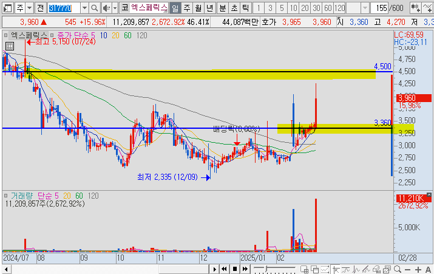Expand dropdown next to speaker icon
The height and width of the screenshot is (274, 434).
pyautogui.click(x=115, y=8)
